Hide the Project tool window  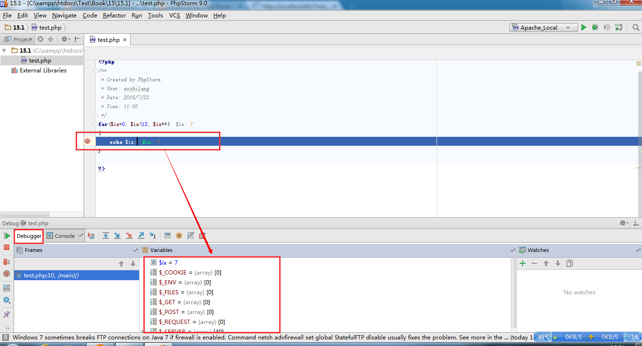click(x=77, y=39)
